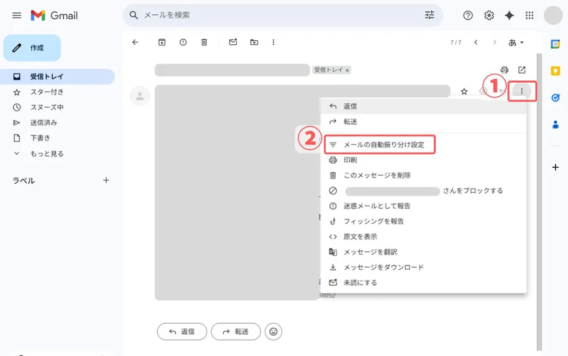Screen dimensions: 568x356
Task: Open the account profile avatar
Action: pyautogui.click(x=553, y=15)
